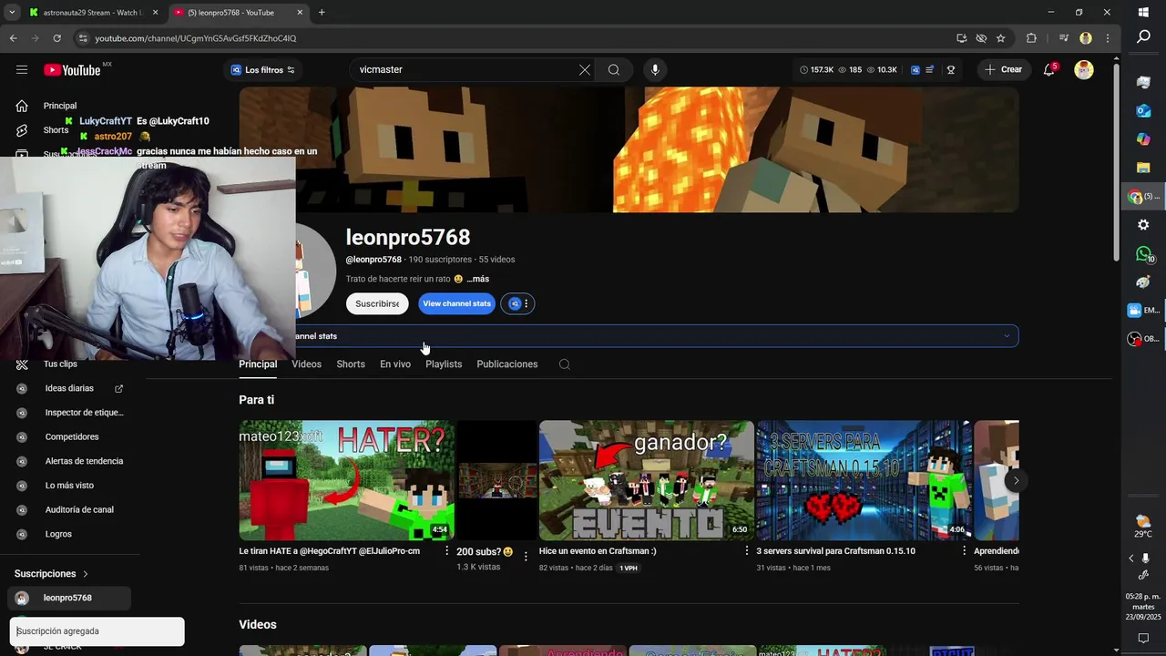1166x656 pixels.
Task: Open the Chrome three-dot menu
Action: [1108, 38]
